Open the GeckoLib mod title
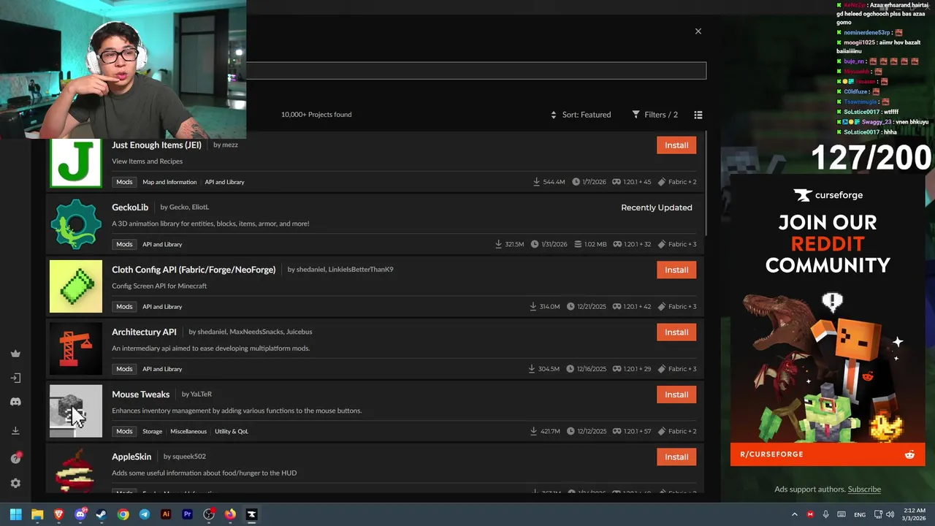The width and height of the screenshot is (935, 526). point(130,207)
